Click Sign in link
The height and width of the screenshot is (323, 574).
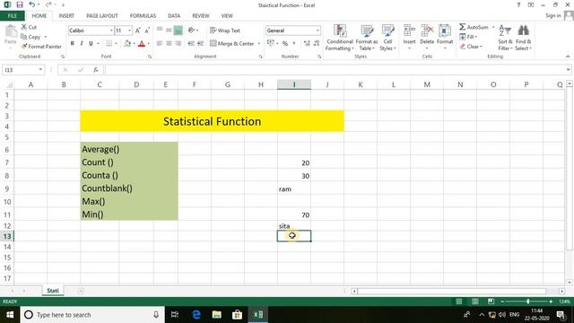coord(552,15)
